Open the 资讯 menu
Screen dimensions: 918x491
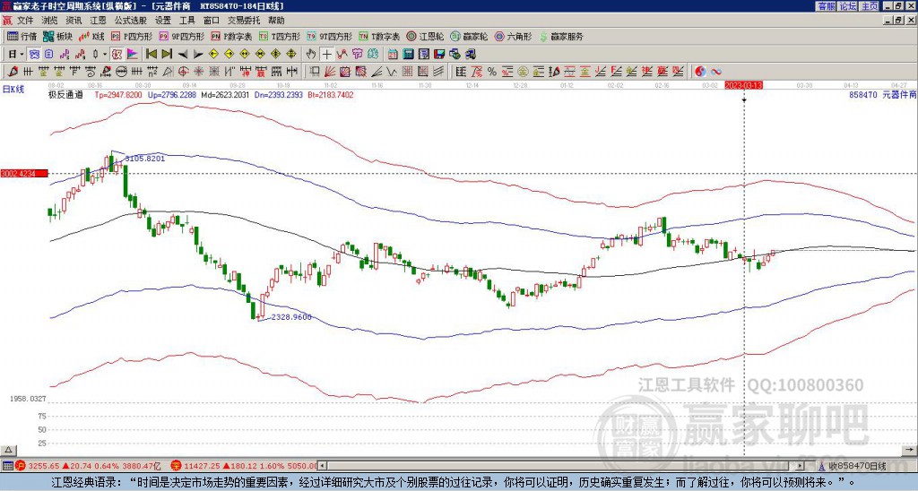[74, 21]
